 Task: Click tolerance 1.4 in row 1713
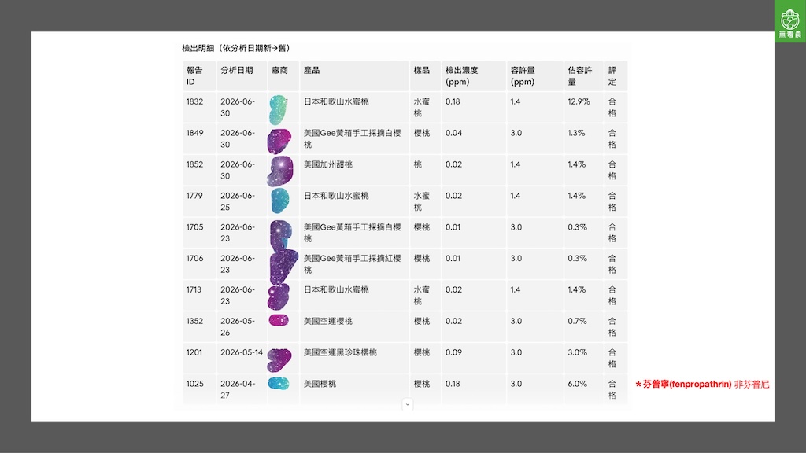click(x=516, y=289)
